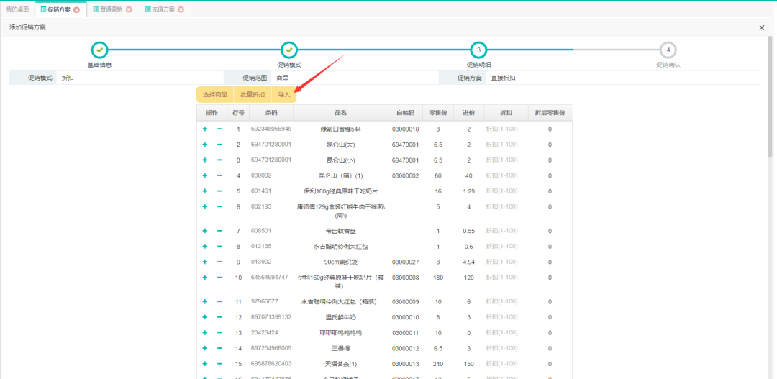Close the 普通营销 tab

tap(129, 9)
